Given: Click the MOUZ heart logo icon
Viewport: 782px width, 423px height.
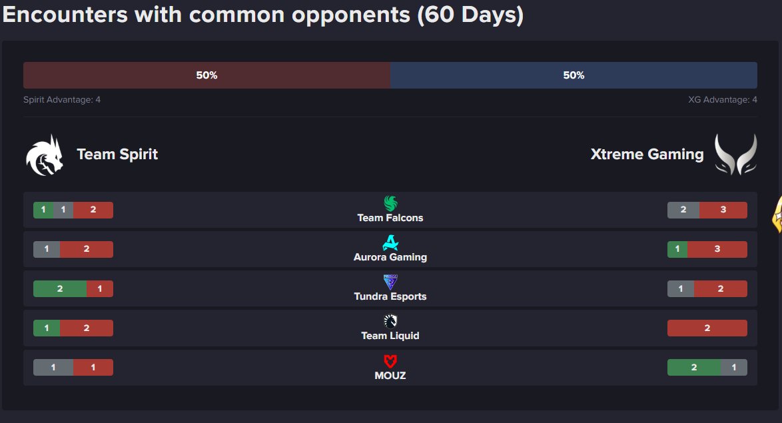Looking at the screenshot, I should point(390,361).
